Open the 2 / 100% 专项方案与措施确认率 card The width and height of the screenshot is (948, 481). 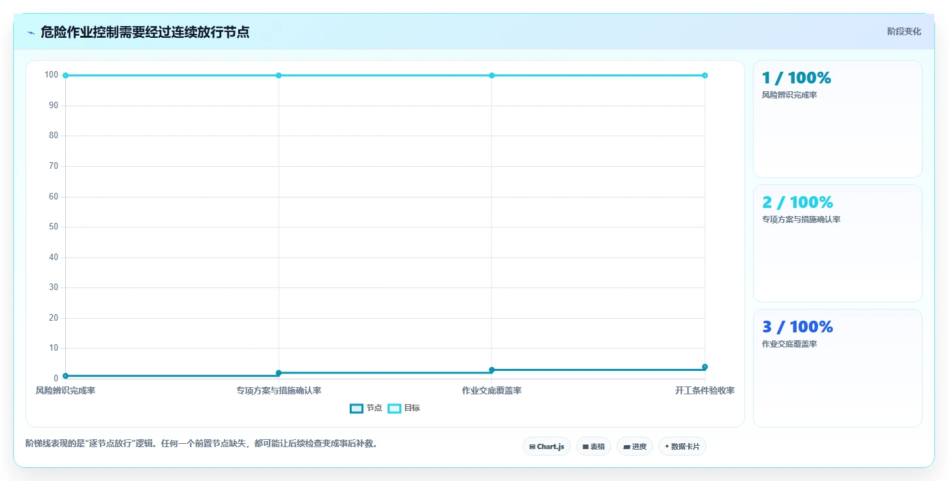[x=838, y=244]
